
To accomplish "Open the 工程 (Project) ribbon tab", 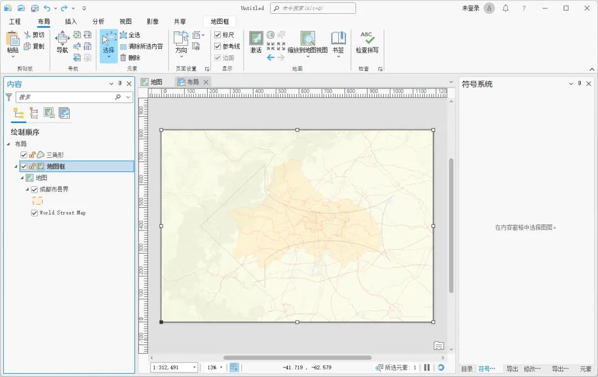I will [x=15, y=22].
